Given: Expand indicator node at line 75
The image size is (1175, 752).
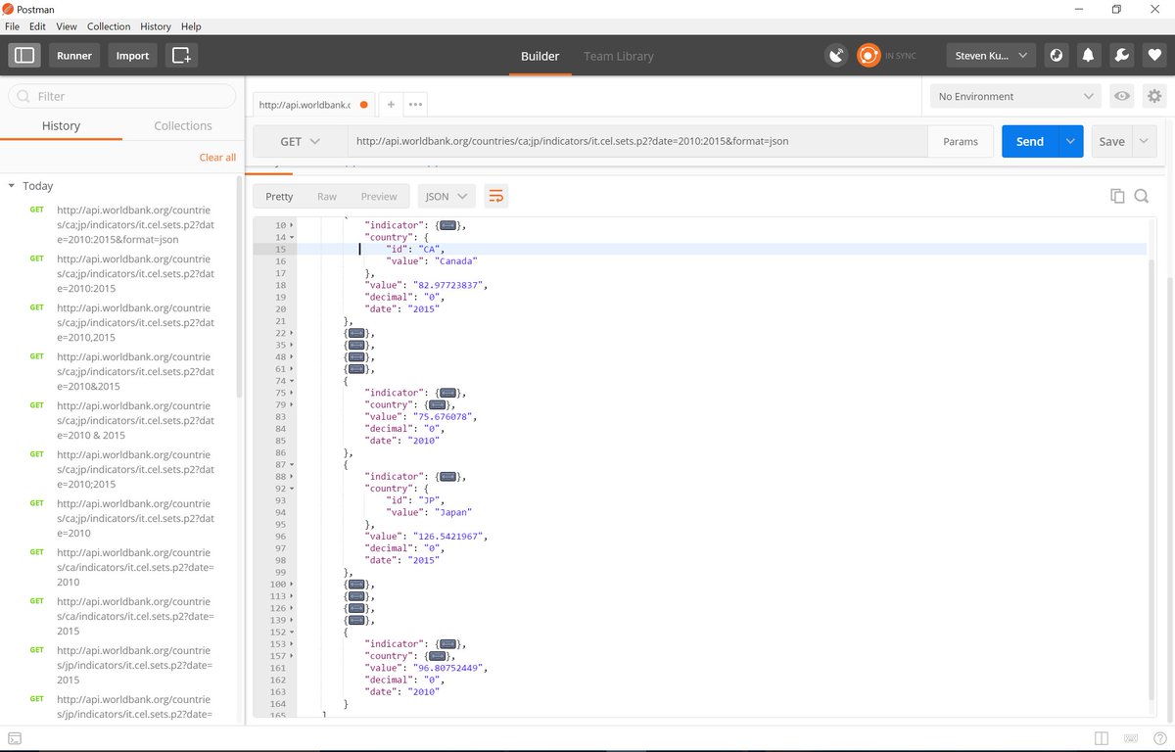Looking at the screenshot, I should click(x=292, y=393).
